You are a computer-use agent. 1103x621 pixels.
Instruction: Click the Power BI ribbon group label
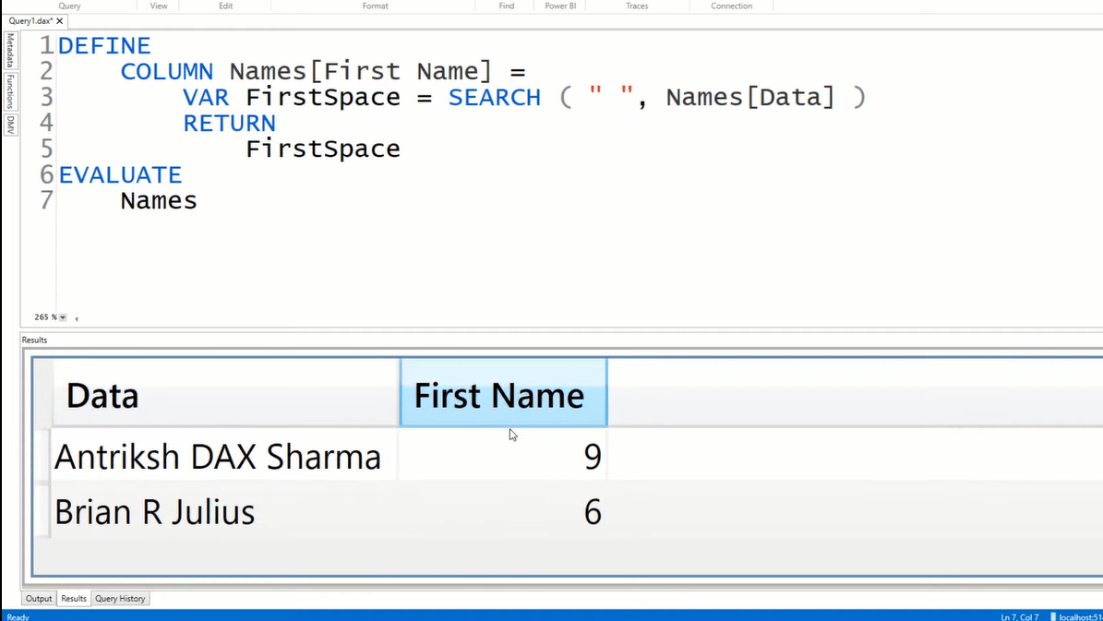click(x=560, y=6)
